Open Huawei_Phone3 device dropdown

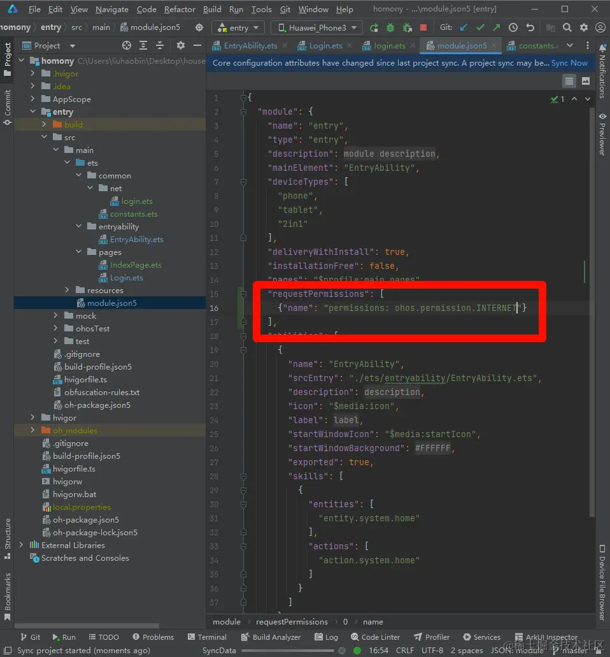coord(318,27)
